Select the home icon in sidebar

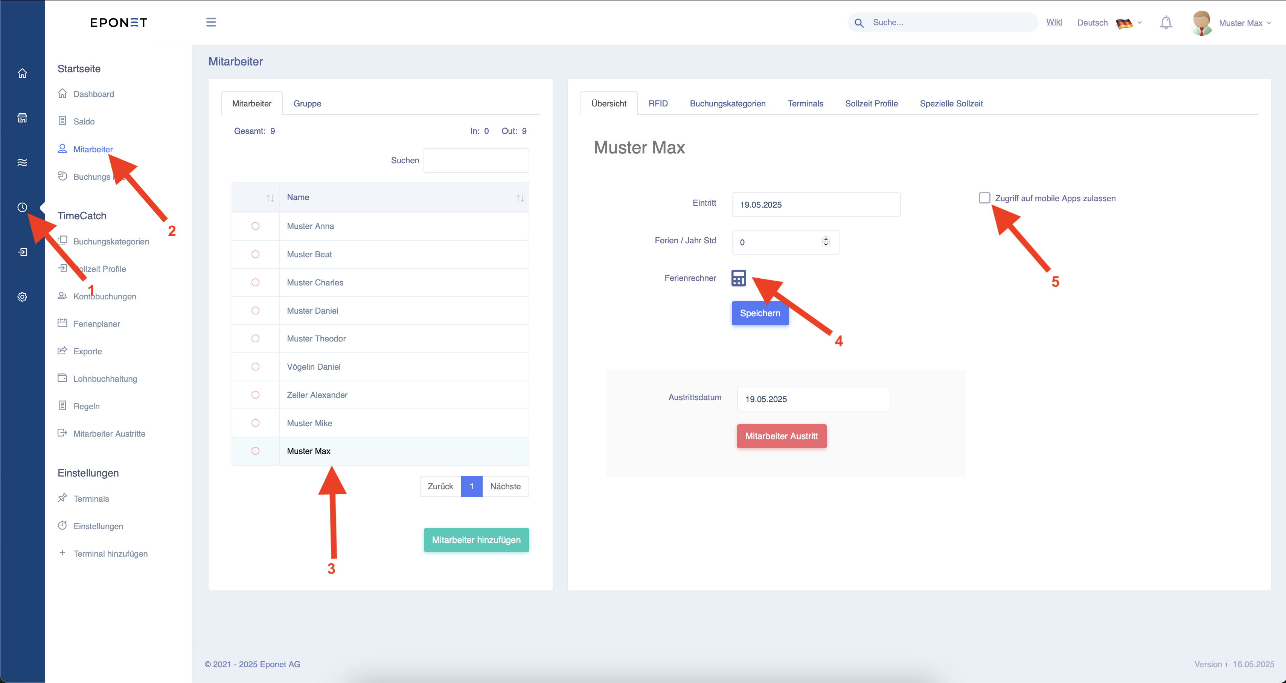[x=22, y=73]
